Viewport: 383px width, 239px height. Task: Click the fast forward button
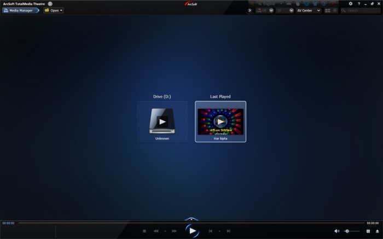point(174,231)
